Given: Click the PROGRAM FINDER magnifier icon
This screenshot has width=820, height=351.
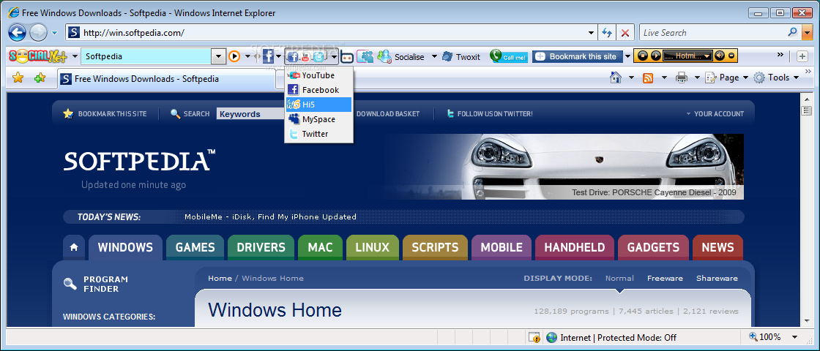Looking at the screenshot, I should (x=70, y=284).
